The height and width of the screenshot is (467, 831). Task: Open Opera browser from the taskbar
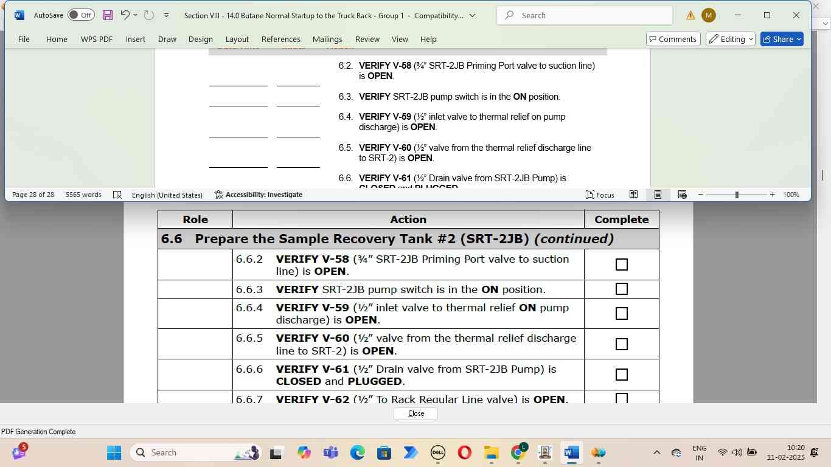464,452
